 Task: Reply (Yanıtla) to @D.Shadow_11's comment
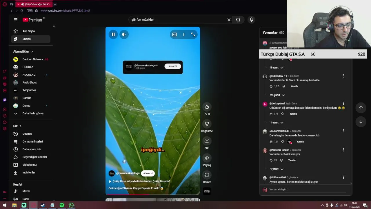click(294, 86)
